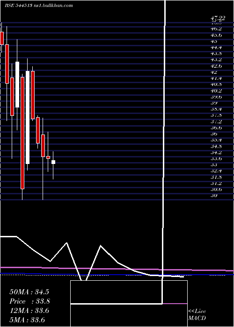Click the 40.2 price axis label
The height and width of the screenshot is (327, 234).
pyautogui.click(x=216, y=91)
